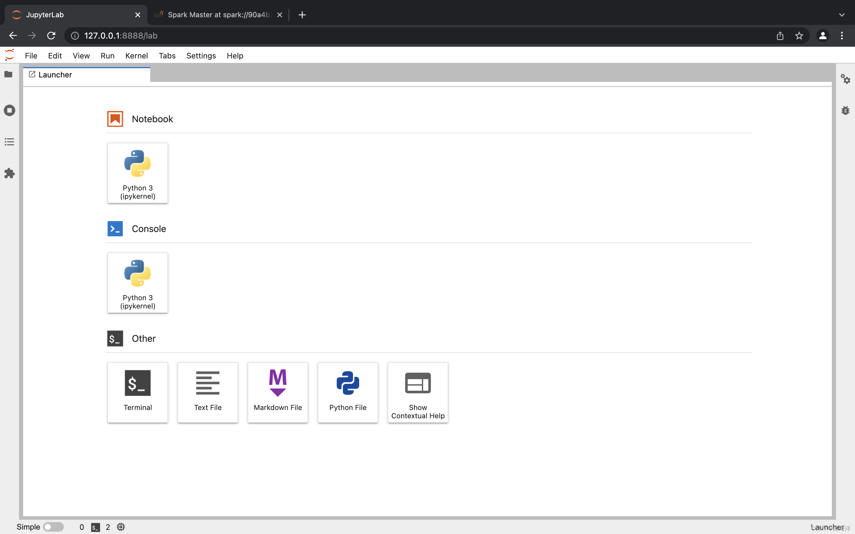Viewport: 855px width, 534px height.
Task: Open a Python 3 console session
Action: [x=137, y=283]
